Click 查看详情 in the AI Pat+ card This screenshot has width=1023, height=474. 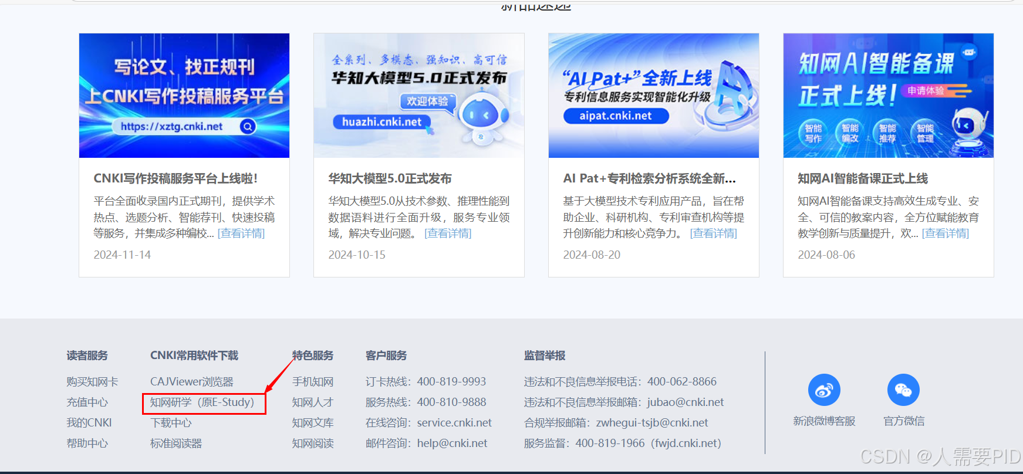click(x=713, y=233)
